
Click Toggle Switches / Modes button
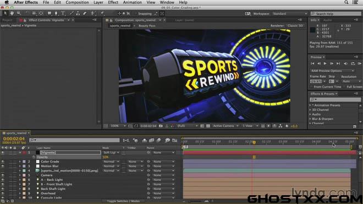coord(123,201)
